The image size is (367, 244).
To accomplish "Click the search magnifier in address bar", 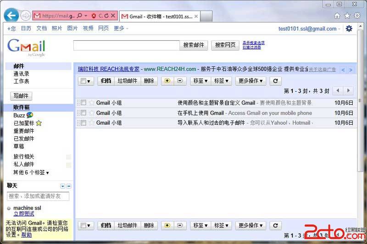I will (79, 16).
